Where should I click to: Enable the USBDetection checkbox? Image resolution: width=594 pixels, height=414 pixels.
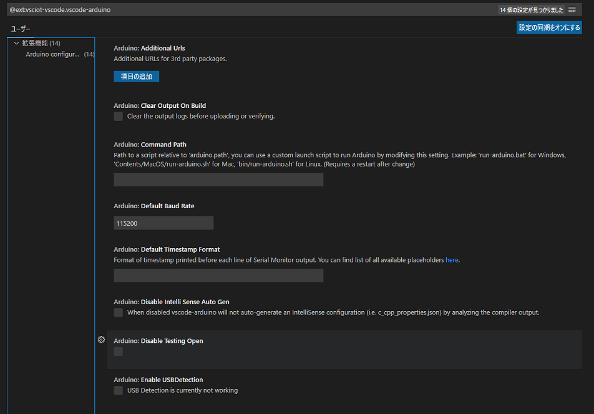tap(118, 390)
